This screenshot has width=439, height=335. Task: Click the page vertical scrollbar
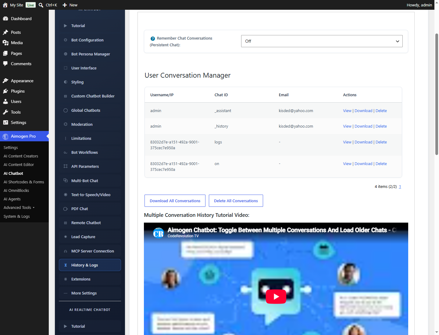click(x=437, y=94)
